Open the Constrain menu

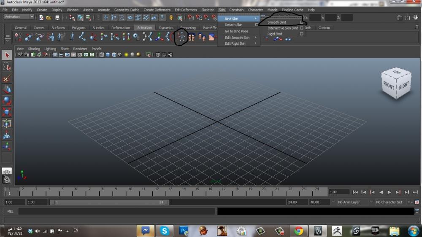point(236,10)
